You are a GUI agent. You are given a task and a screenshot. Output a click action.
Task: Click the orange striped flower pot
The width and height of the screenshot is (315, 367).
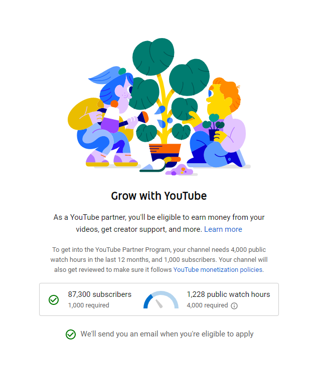[165, 153]
